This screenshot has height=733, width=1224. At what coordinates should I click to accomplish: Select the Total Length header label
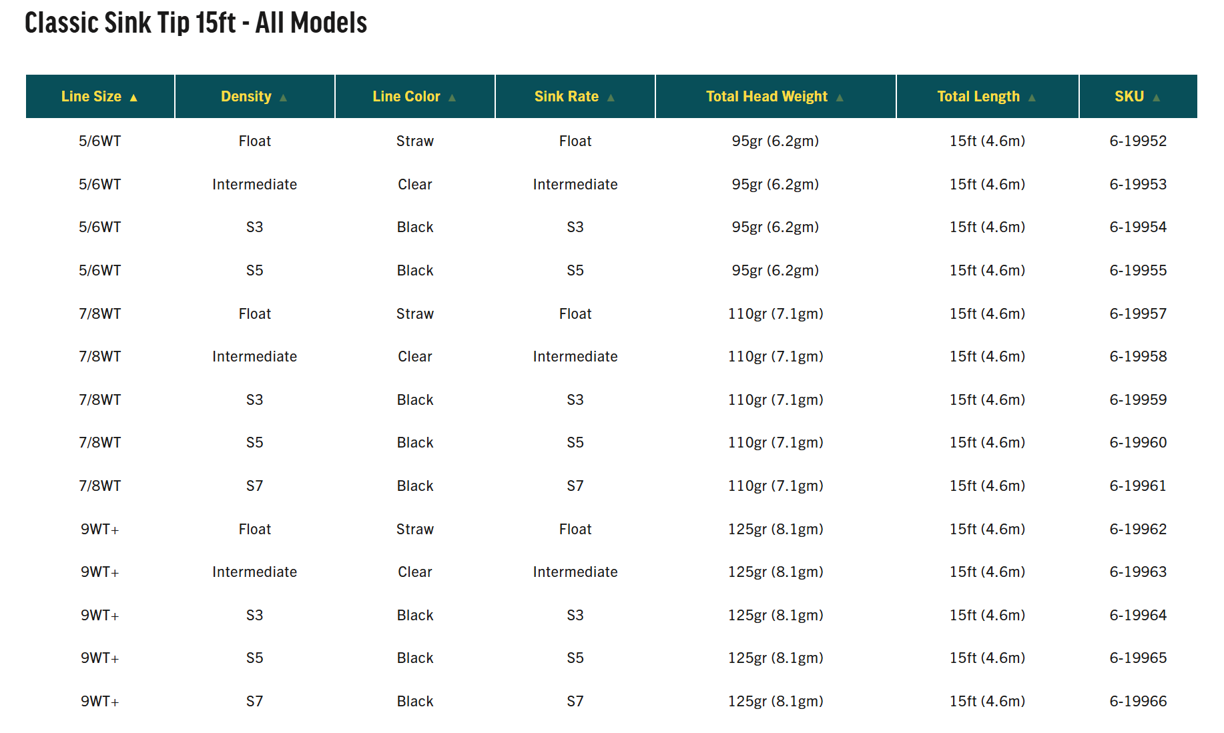[x=978, y=97]
